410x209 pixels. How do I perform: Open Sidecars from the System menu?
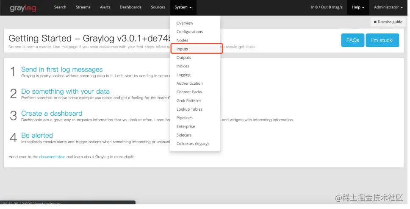coord(195,135)
